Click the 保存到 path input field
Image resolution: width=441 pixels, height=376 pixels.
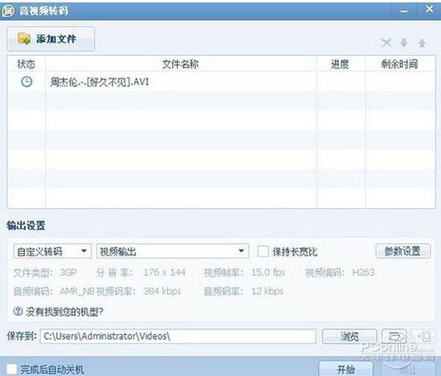tap(178, 336)
